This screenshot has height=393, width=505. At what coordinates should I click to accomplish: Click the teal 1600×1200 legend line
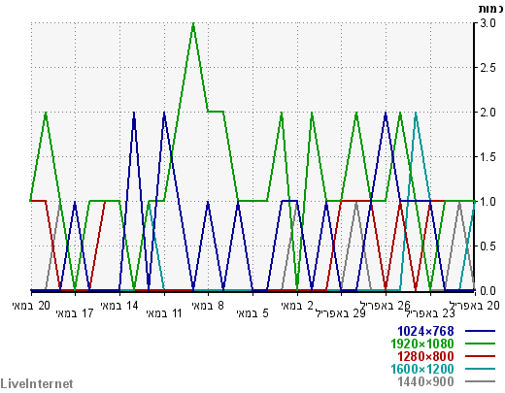[x=481, y=369]
